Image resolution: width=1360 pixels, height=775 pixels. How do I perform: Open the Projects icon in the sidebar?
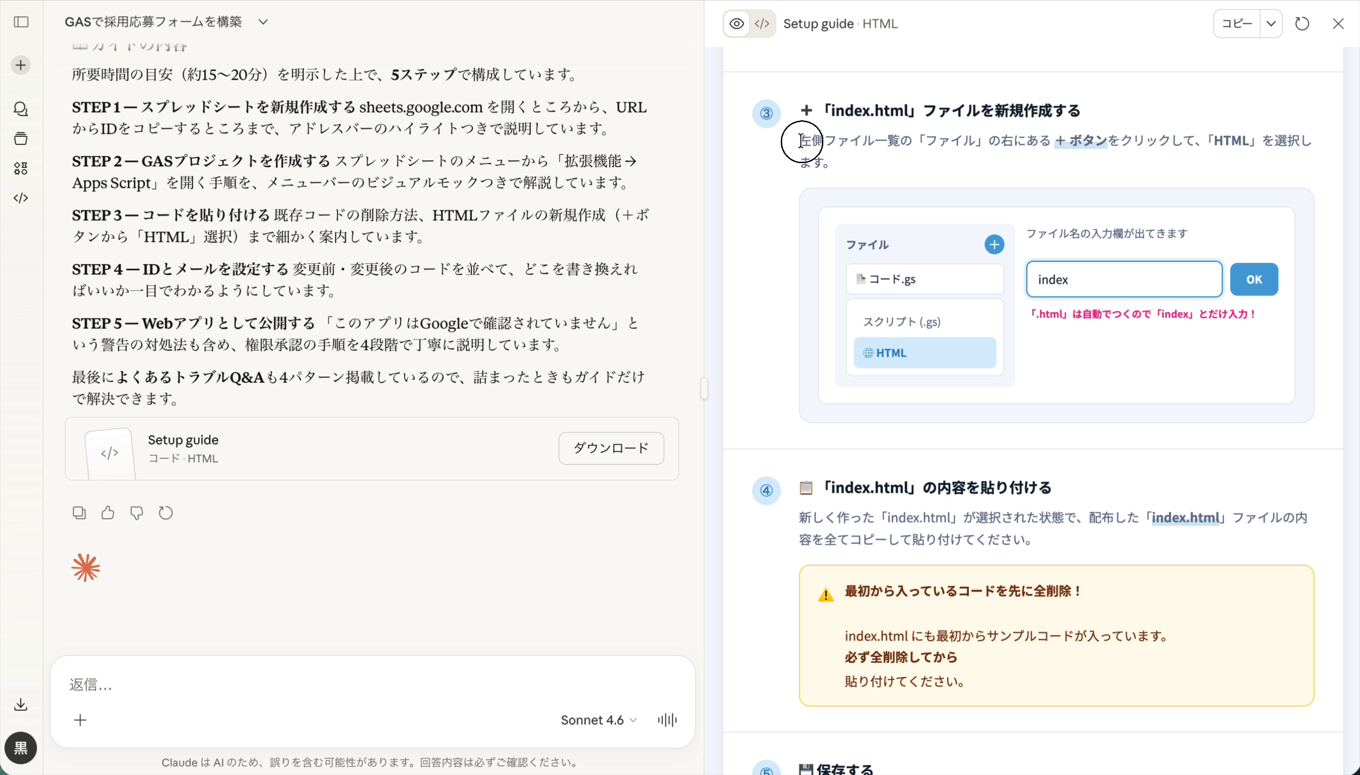pyautogui.click(x=20, y=138)
